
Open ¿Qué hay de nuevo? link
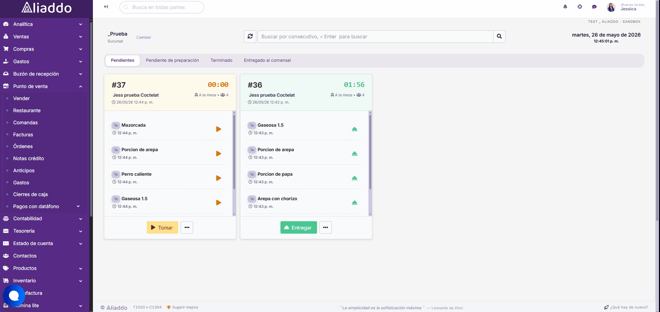click(x=626, y=307)
